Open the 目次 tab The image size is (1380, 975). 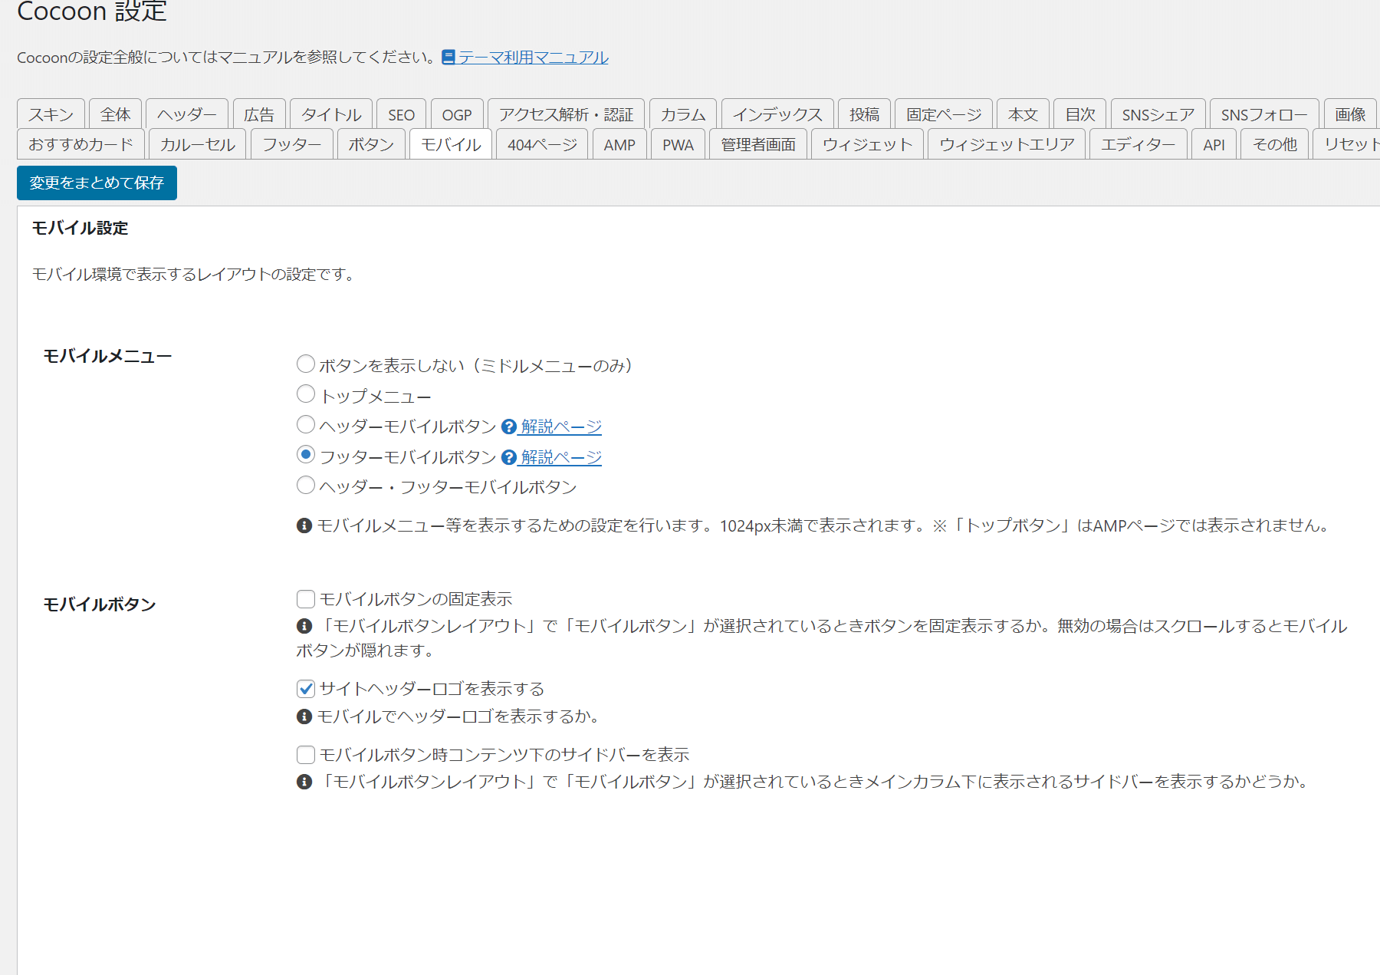coord(1080,114)
